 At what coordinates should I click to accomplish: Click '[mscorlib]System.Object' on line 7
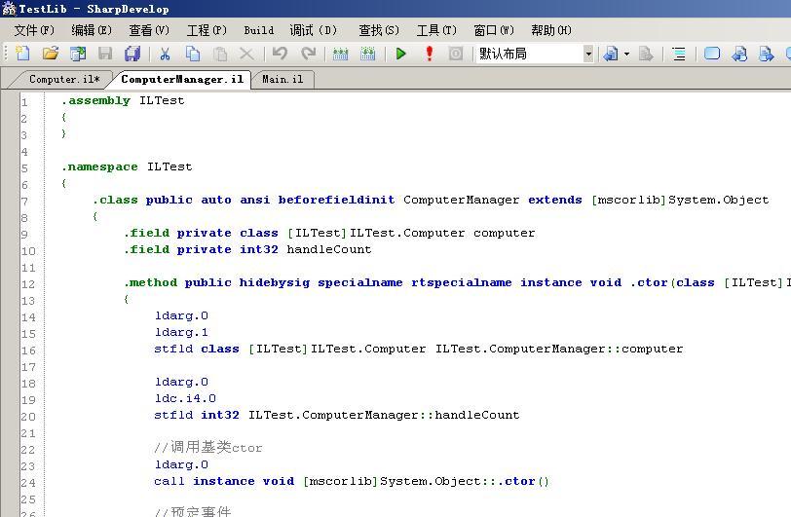680,200
